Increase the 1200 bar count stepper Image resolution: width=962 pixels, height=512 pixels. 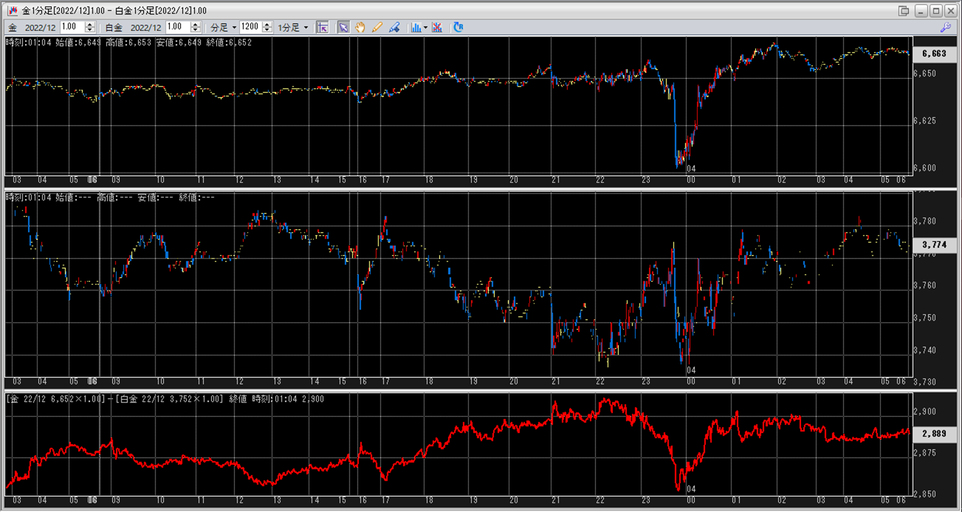[267, 25]
